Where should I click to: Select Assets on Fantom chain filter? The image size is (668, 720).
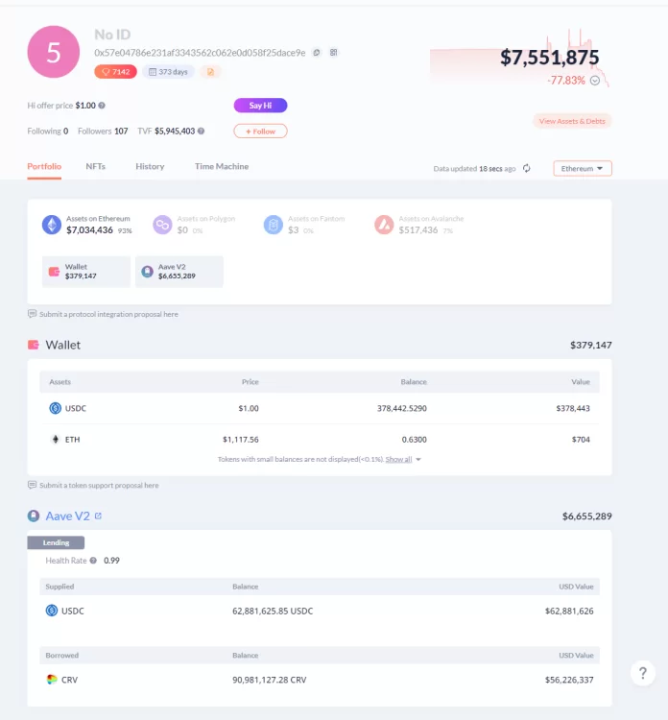[304, 225]
